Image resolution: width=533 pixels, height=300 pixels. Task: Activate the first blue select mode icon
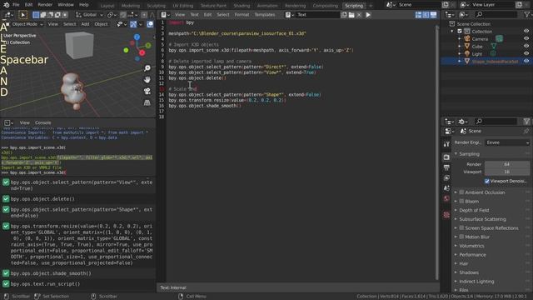(x=36, y=15)
